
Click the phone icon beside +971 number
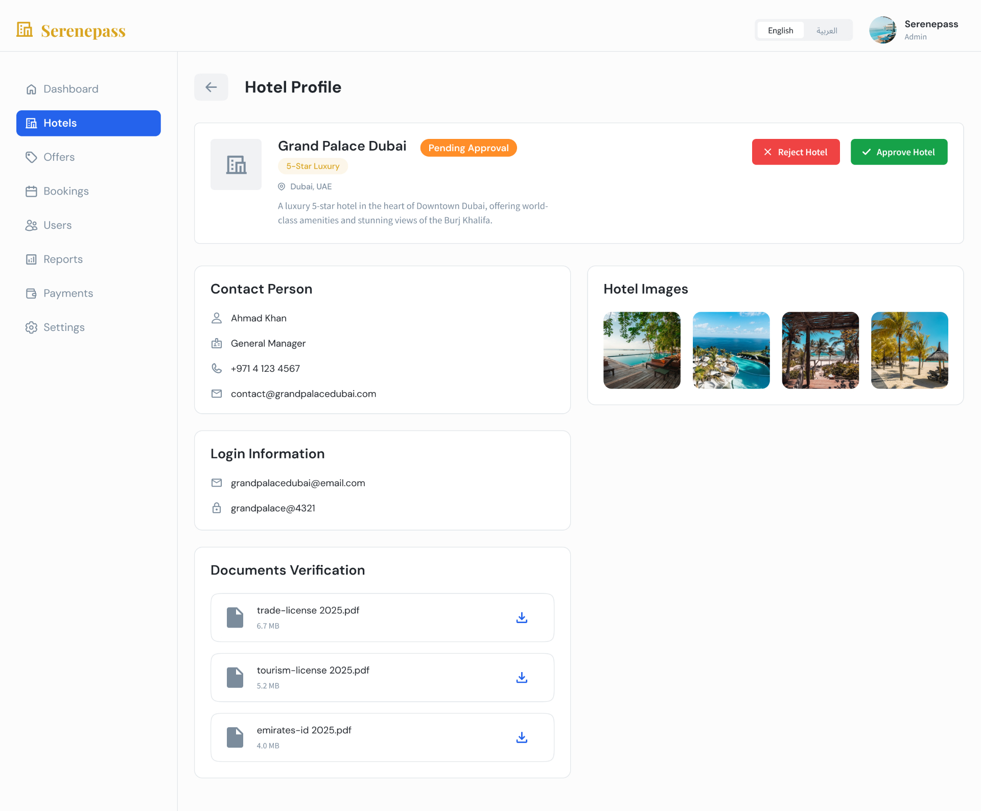217,368
